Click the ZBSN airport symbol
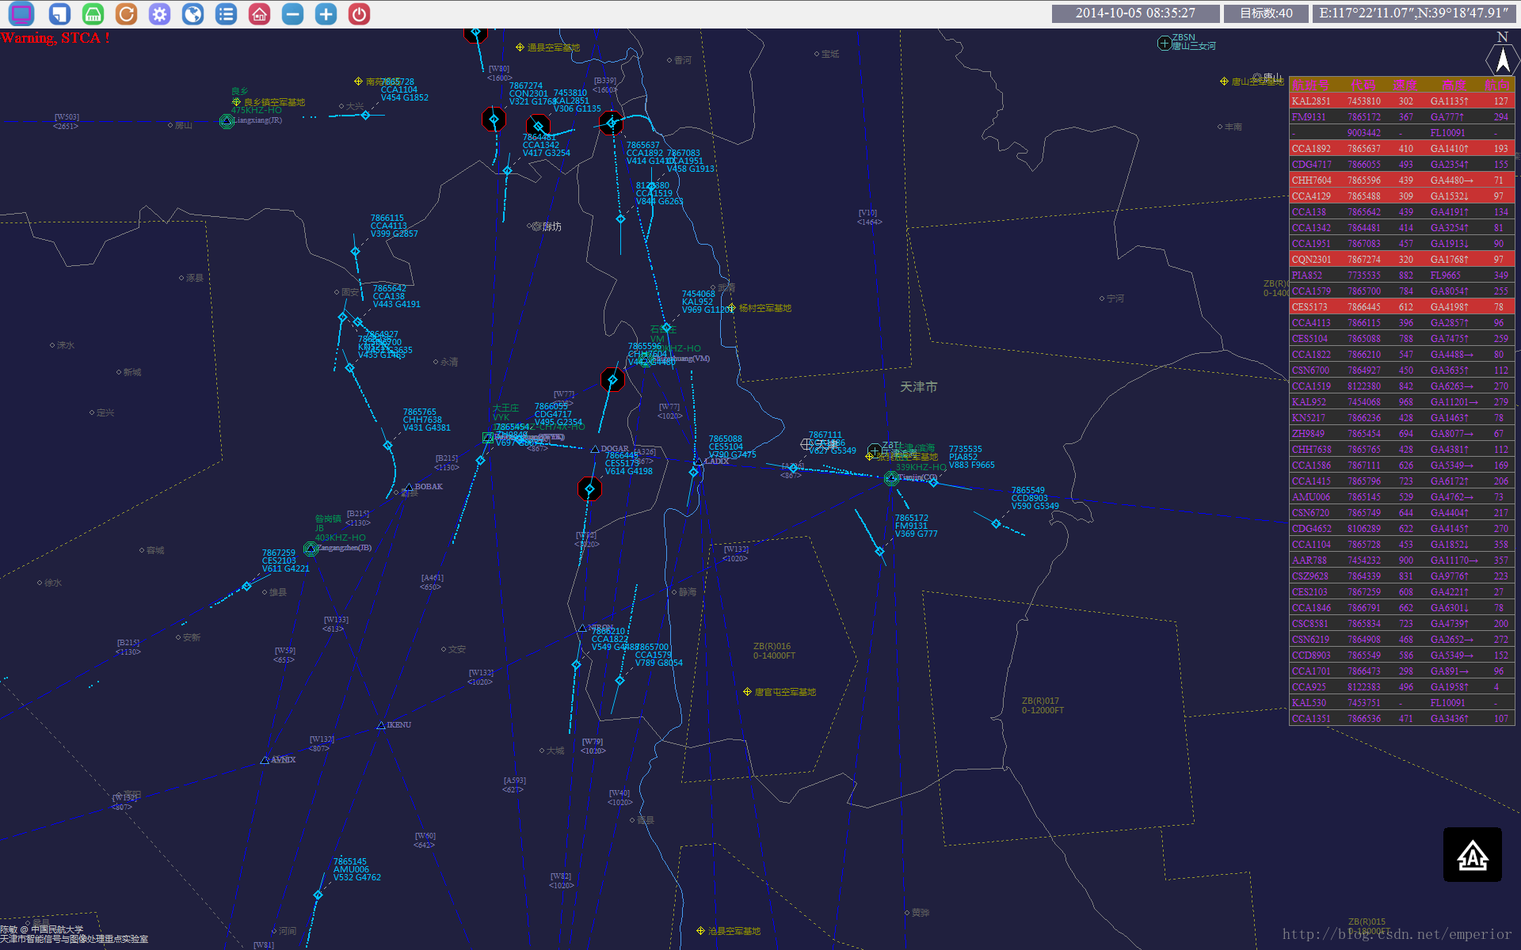Viewport: 1521px width, 950px height. pos(1165,43)
